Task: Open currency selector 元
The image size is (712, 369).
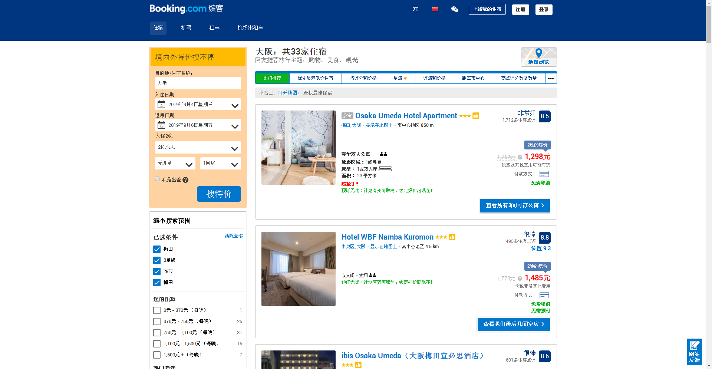Action: [x=415, y=9]
